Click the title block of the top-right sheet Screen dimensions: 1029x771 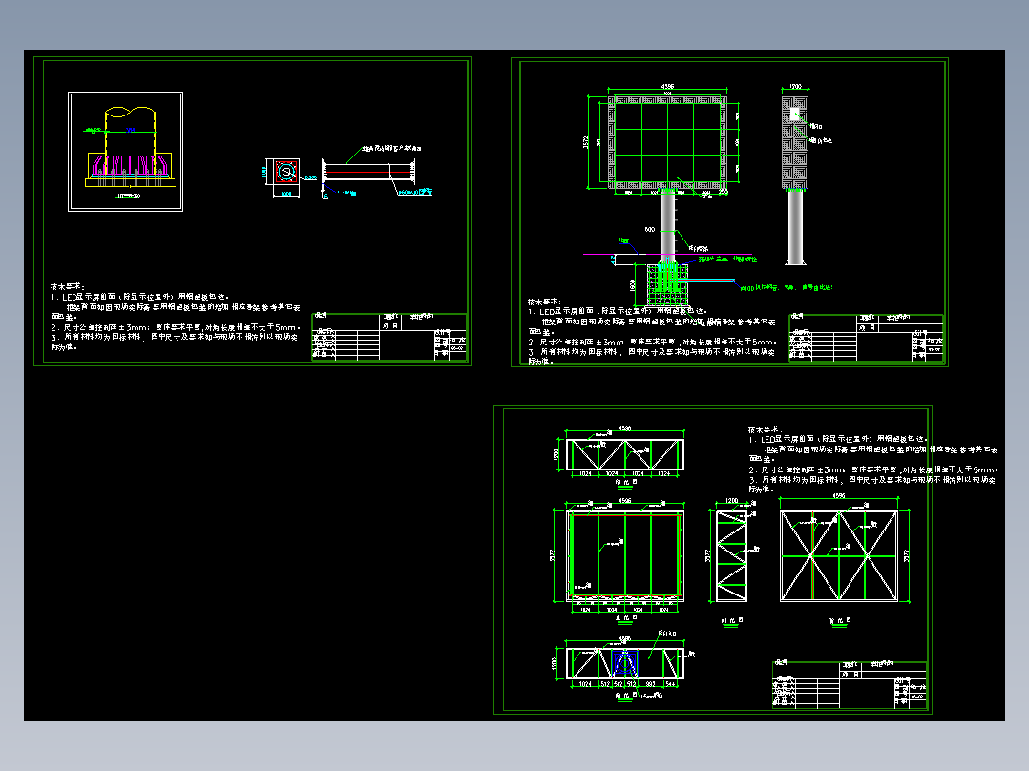pyautogui.click(x=867, y=338)
